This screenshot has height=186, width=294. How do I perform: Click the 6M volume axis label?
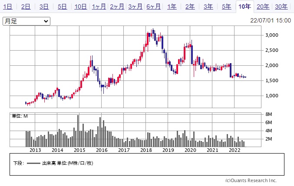[x=269, y=122]
